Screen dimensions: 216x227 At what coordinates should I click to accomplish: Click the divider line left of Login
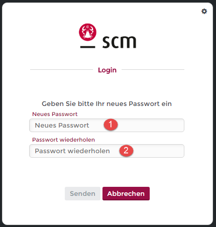coord(61,69)
